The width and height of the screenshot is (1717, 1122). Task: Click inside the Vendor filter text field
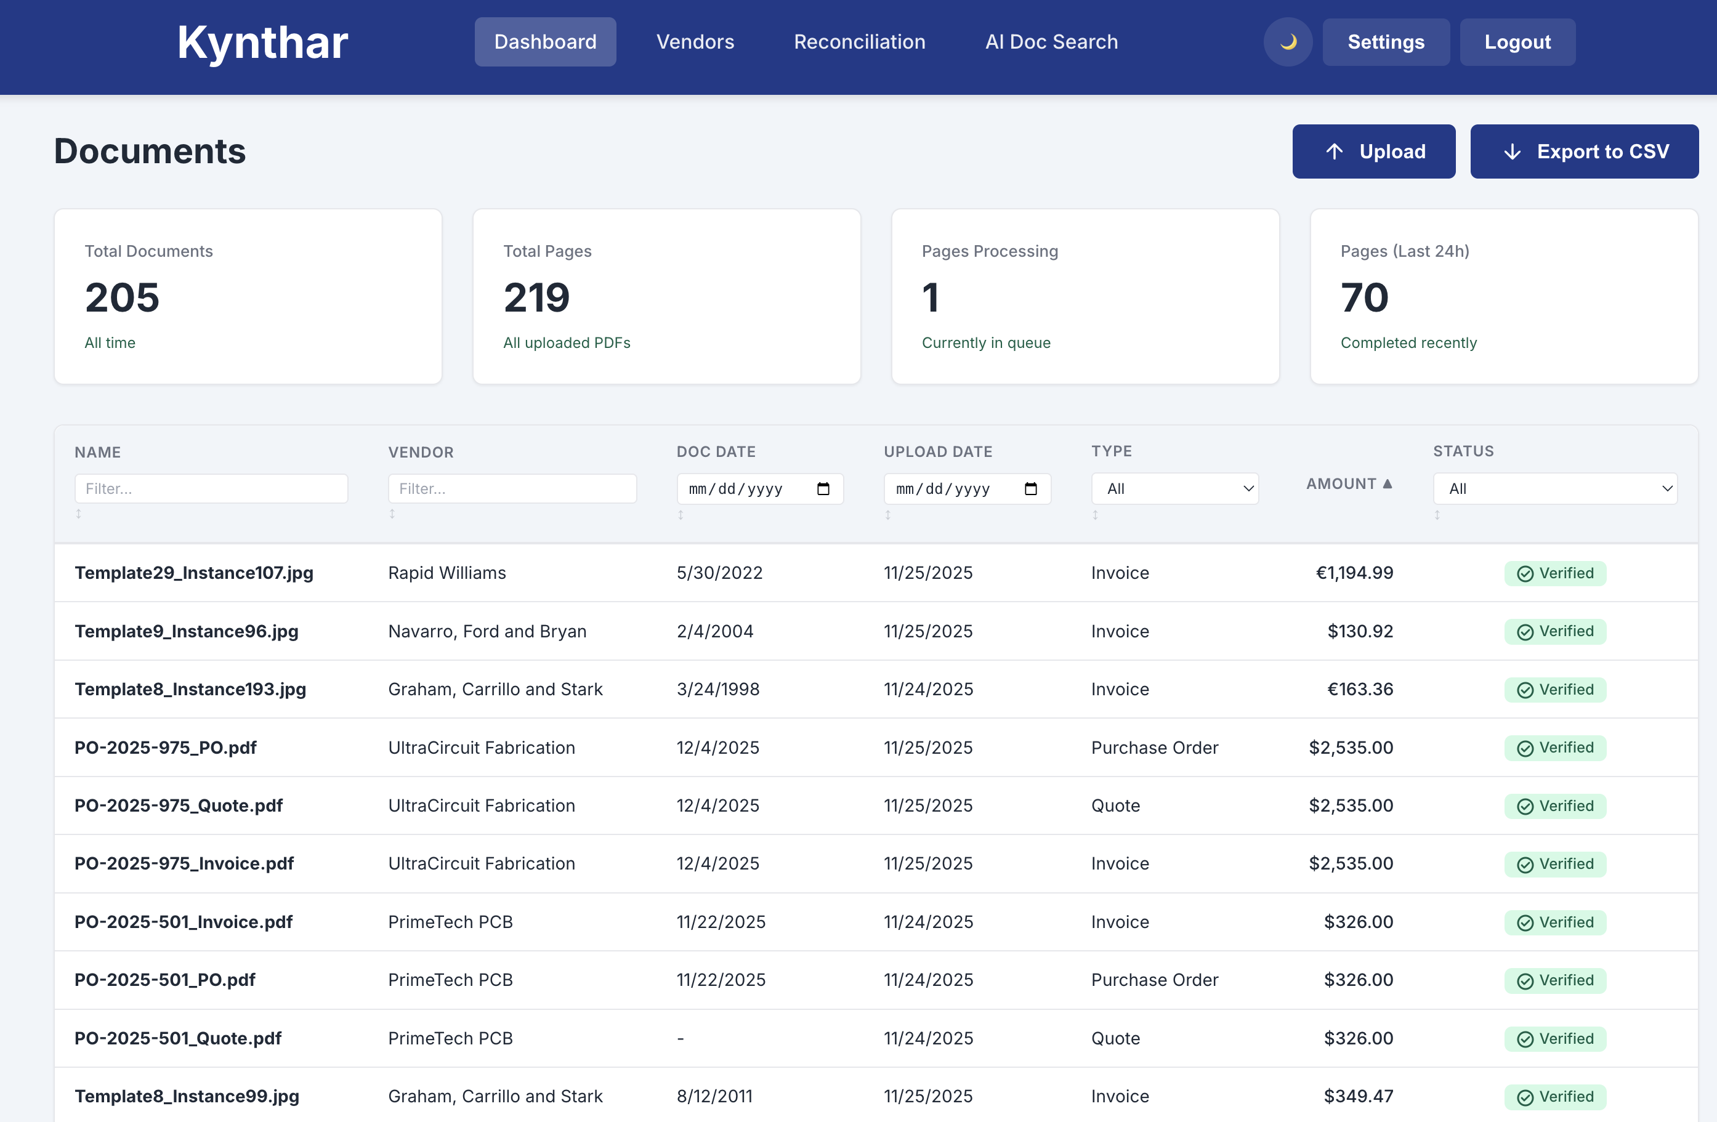[x=512, y=488]
